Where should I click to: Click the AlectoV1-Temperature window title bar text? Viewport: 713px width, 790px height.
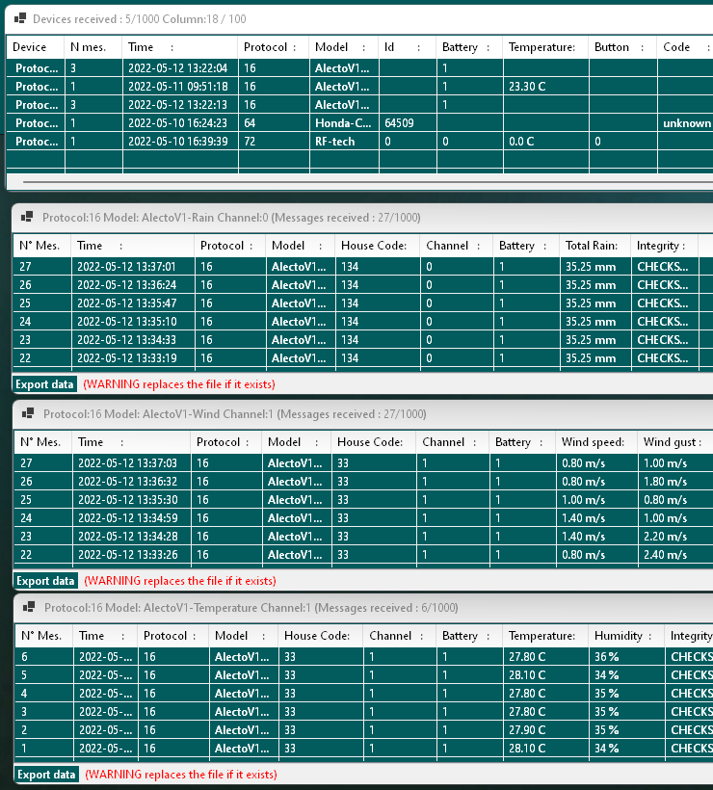click(x=251, y=608)
